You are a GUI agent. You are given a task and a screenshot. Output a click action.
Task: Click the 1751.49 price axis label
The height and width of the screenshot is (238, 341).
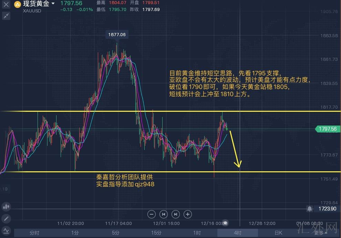[329, 179]
